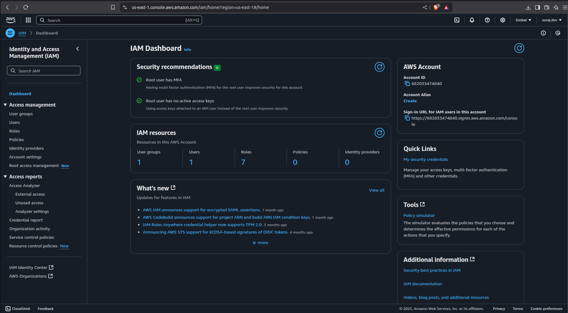568x313 pixels.
Task: Open Access Analyzer in the sidebar
Action: (x=25, y=185)
